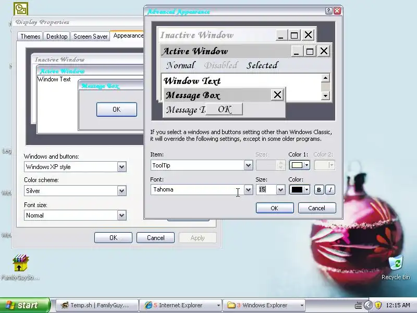Open Windows Explorer taskbar group
Viewport: 417px width, 313px height.
(264, 305)
